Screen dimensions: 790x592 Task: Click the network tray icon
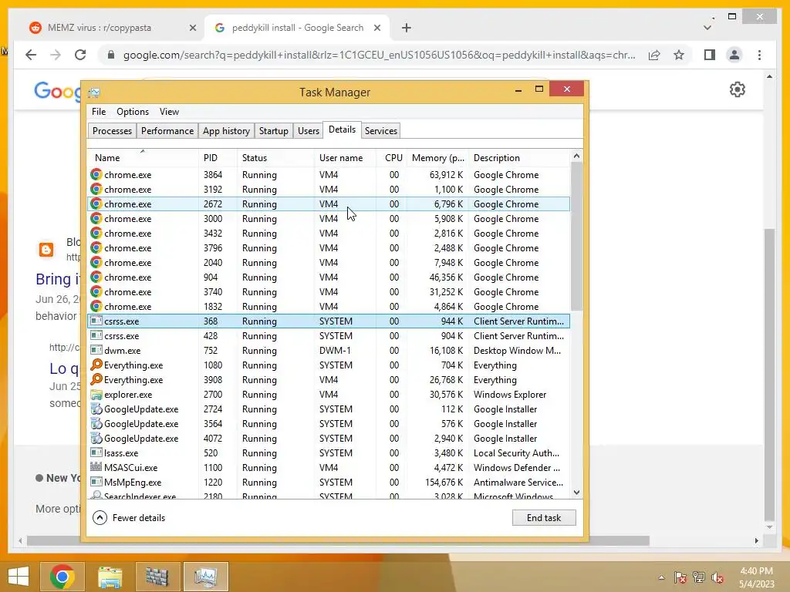699,577
